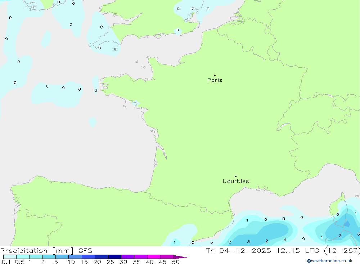Viewport: 360px width, 264px height.
Task: Click the Dourbies location dot marker
Action: (x=236, y=176)
